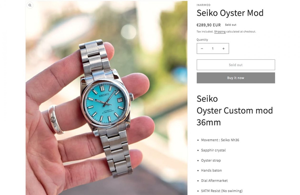Focus the quantity number field
300x195 pixels.
[x=213, y=48]
